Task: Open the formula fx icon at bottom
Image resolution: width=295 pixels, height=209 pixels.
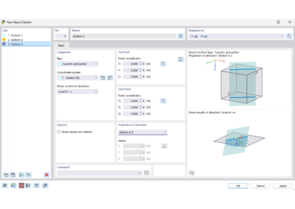Action: (45, 185)
